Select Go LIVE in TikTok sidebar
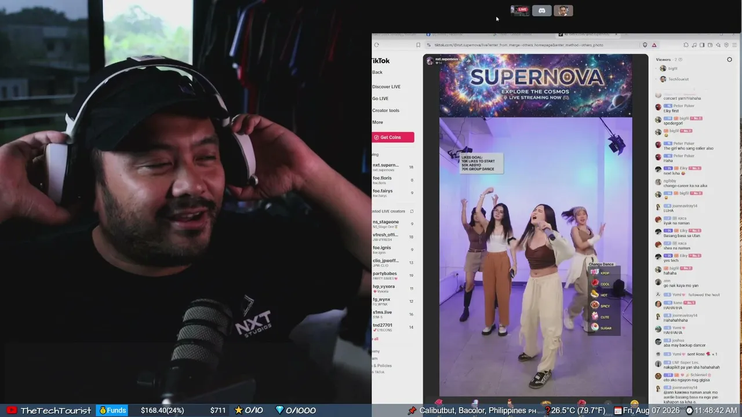742x417 pixels. point(380,98)
